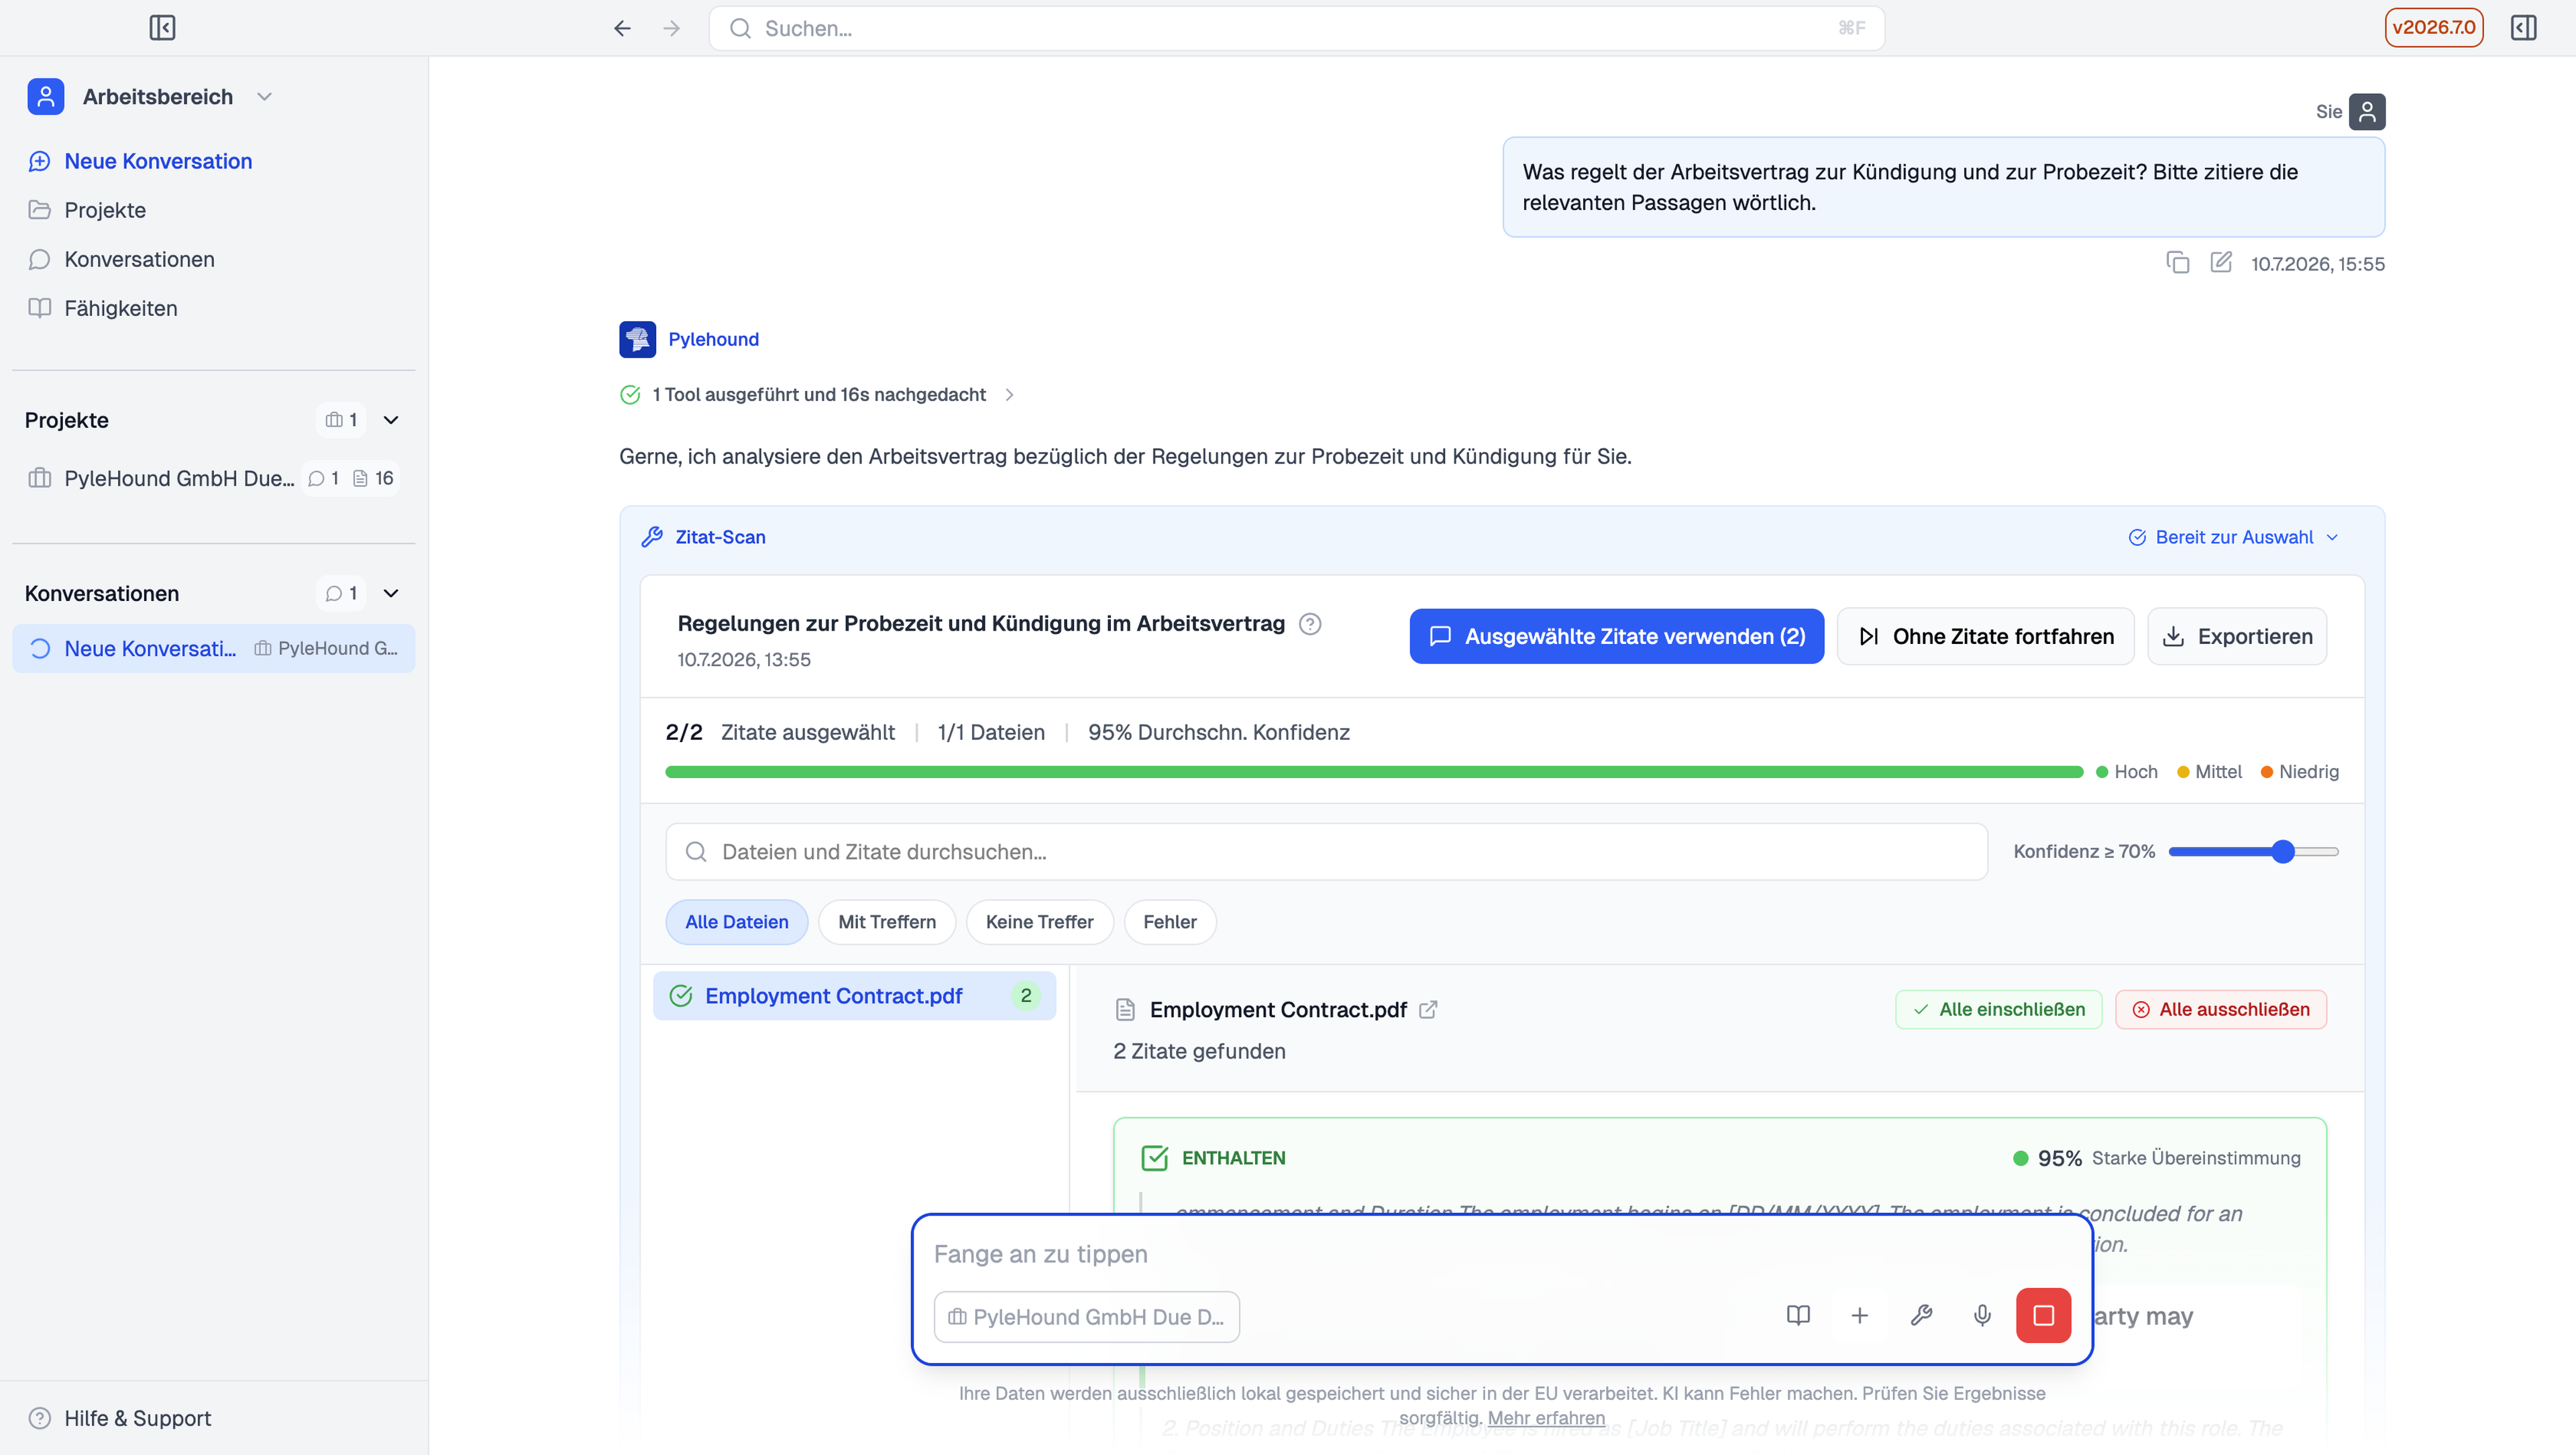Open the Bereit zur Auswahl status dropdown
The width and height of the screenshot is (2576, 1455).
[2234, 537]
